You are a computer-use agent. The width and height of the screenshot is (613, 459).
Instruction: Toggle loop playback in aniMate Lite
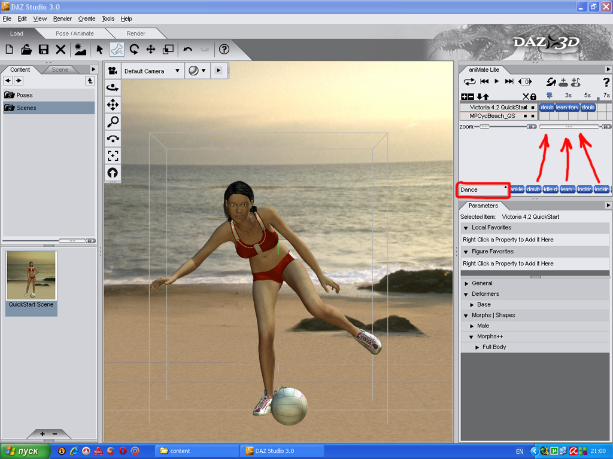point(469,82)
